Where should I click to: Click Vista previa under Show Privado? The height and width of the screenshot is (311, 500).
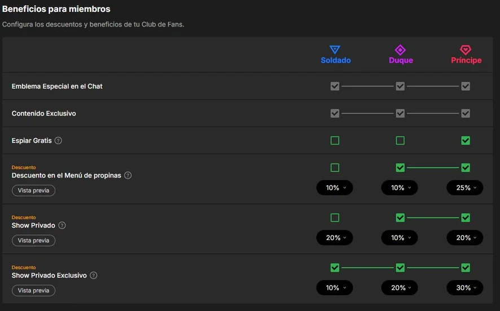[33, 241]
